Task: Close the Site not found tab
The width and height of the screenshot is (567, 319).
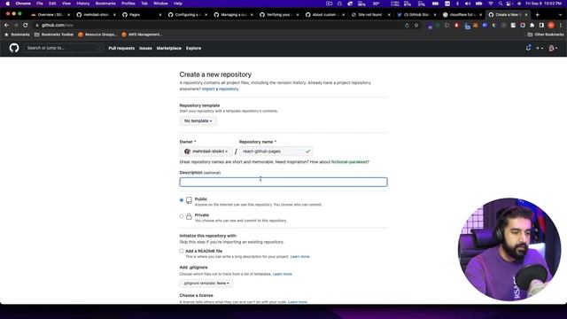Action: pyautogui.click(x=389, y=15)
